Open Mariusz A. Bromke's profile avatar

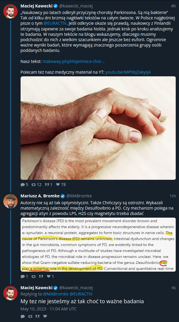pyautogui.click(x=10, y=201)
